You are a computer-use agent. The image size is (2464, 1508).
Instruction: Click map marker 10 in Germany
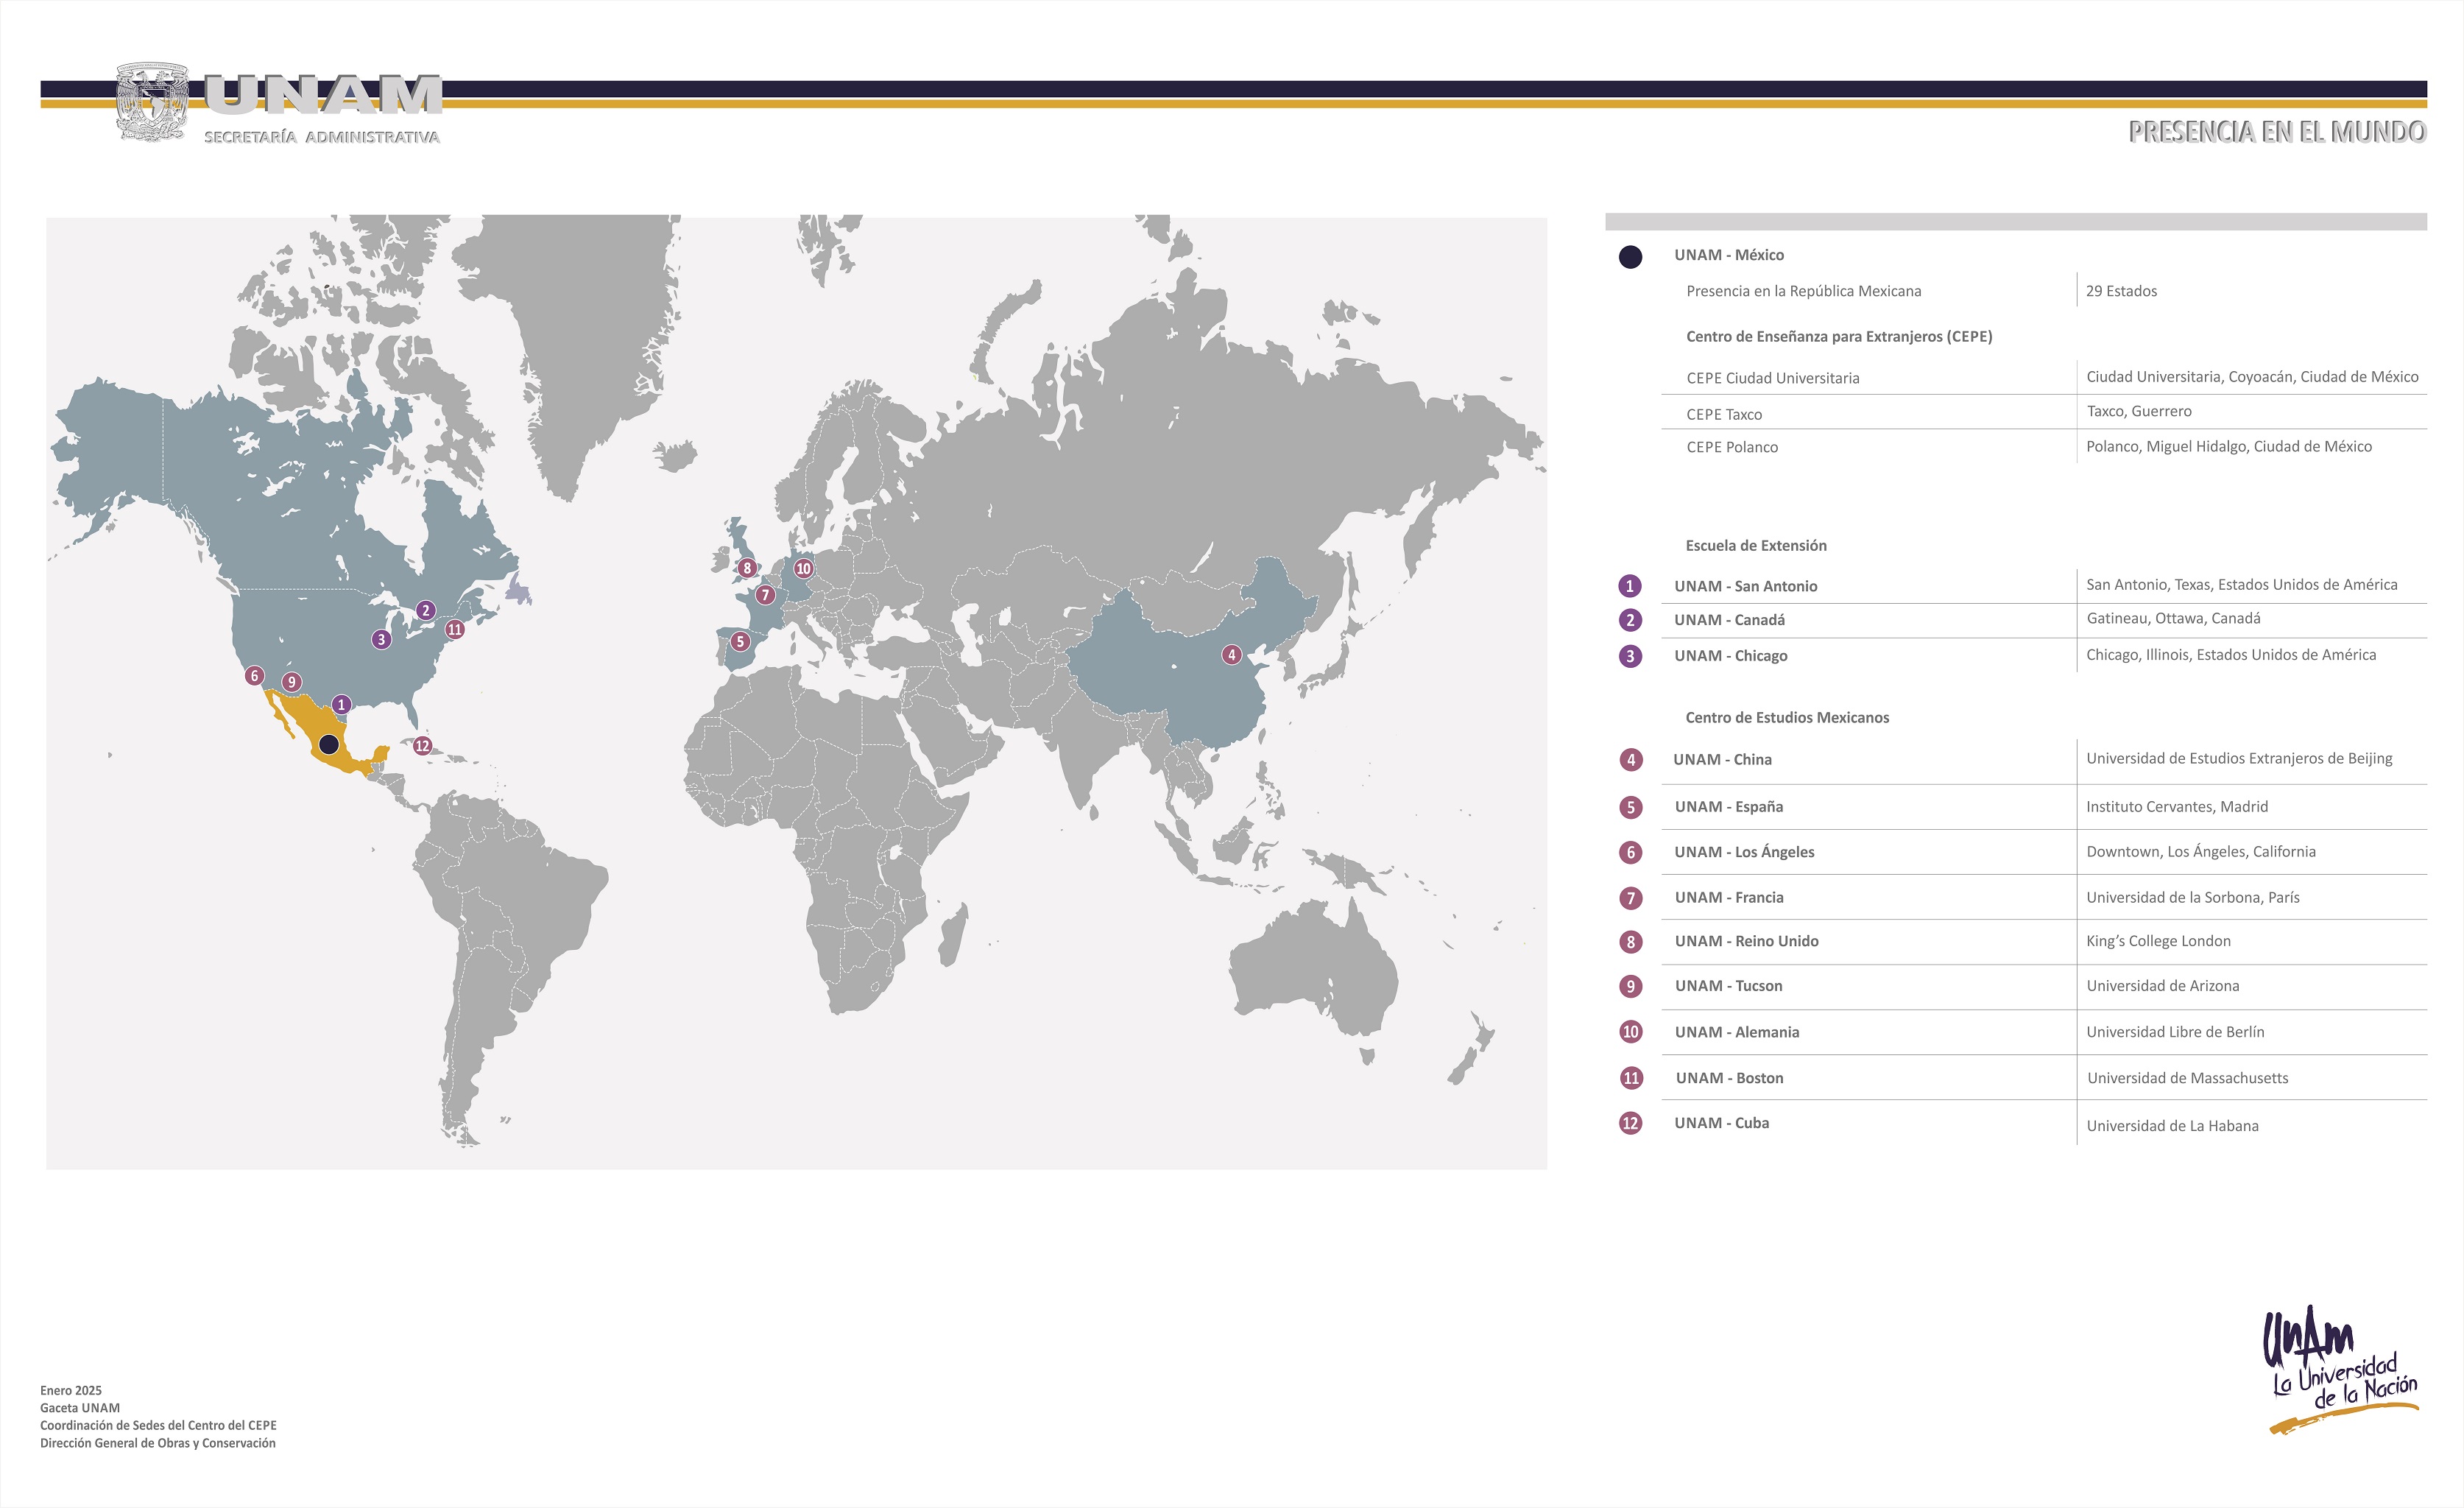[803, 569]
